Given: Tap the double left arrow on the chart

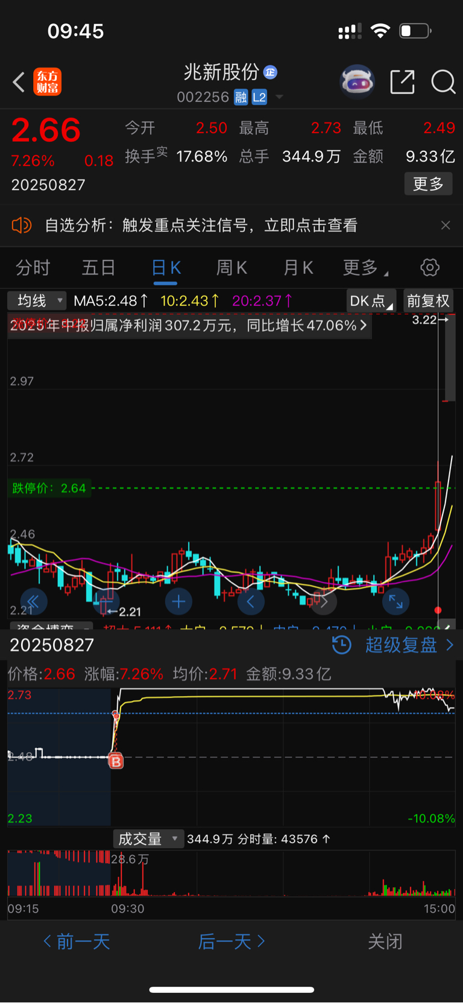Looking at the screenshot, I should coord(33,601).
